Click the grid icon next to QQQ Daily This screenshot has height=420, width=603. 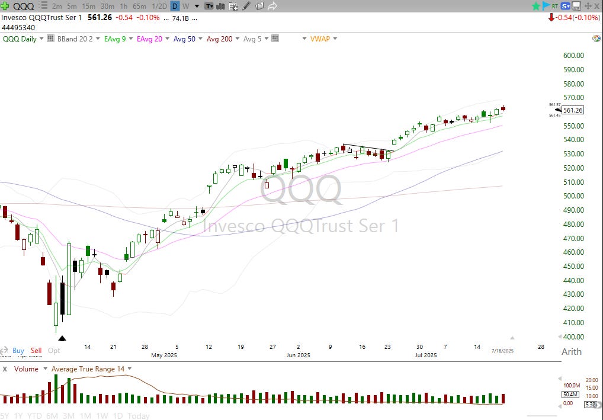pos(50,39)
